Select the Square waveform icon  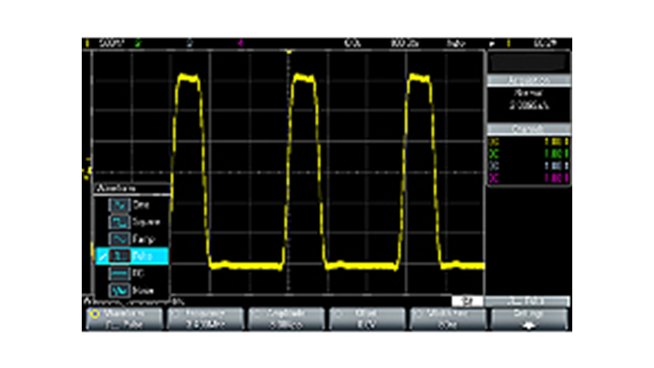pos(121,222)
